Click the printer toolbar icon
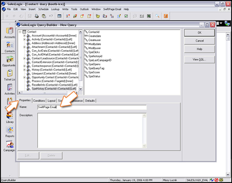 pos(37,16)
